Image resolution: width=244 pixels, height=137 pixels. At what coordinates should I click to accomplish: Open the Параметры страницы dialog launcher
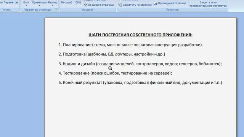click(x=56, y=10)
